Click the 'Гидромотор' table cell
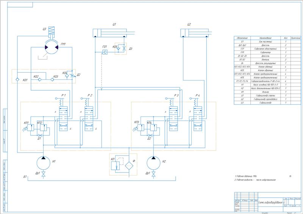The image size is (303, 214). pos(266,53)
